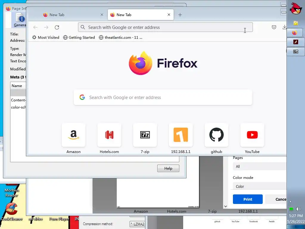This screenshot has width=305, height=229.
Task: Open the Getting Started bookmark
Action: pos(79,37)
